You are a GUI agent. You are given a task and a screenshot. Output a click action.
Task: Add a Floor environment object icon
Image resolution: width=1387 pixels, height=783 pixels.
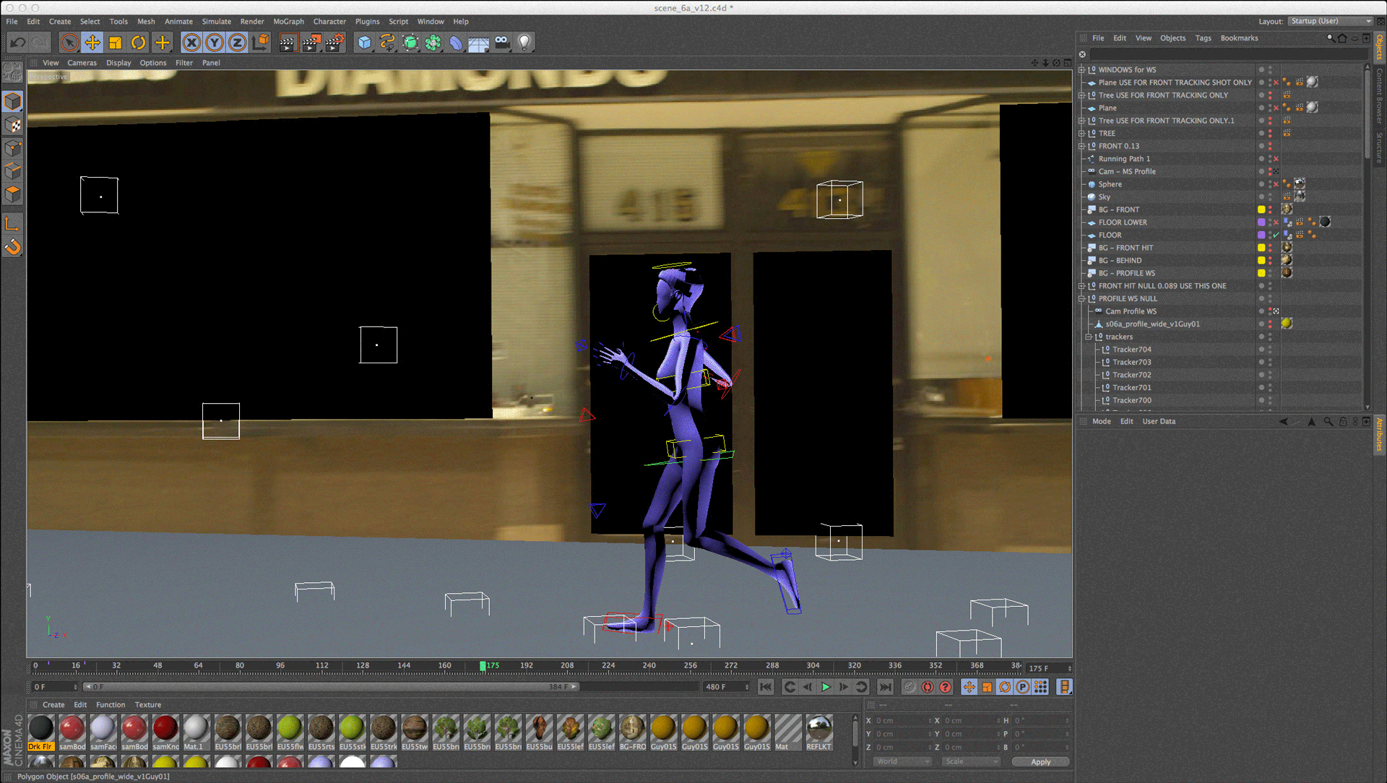pos(479,43)
